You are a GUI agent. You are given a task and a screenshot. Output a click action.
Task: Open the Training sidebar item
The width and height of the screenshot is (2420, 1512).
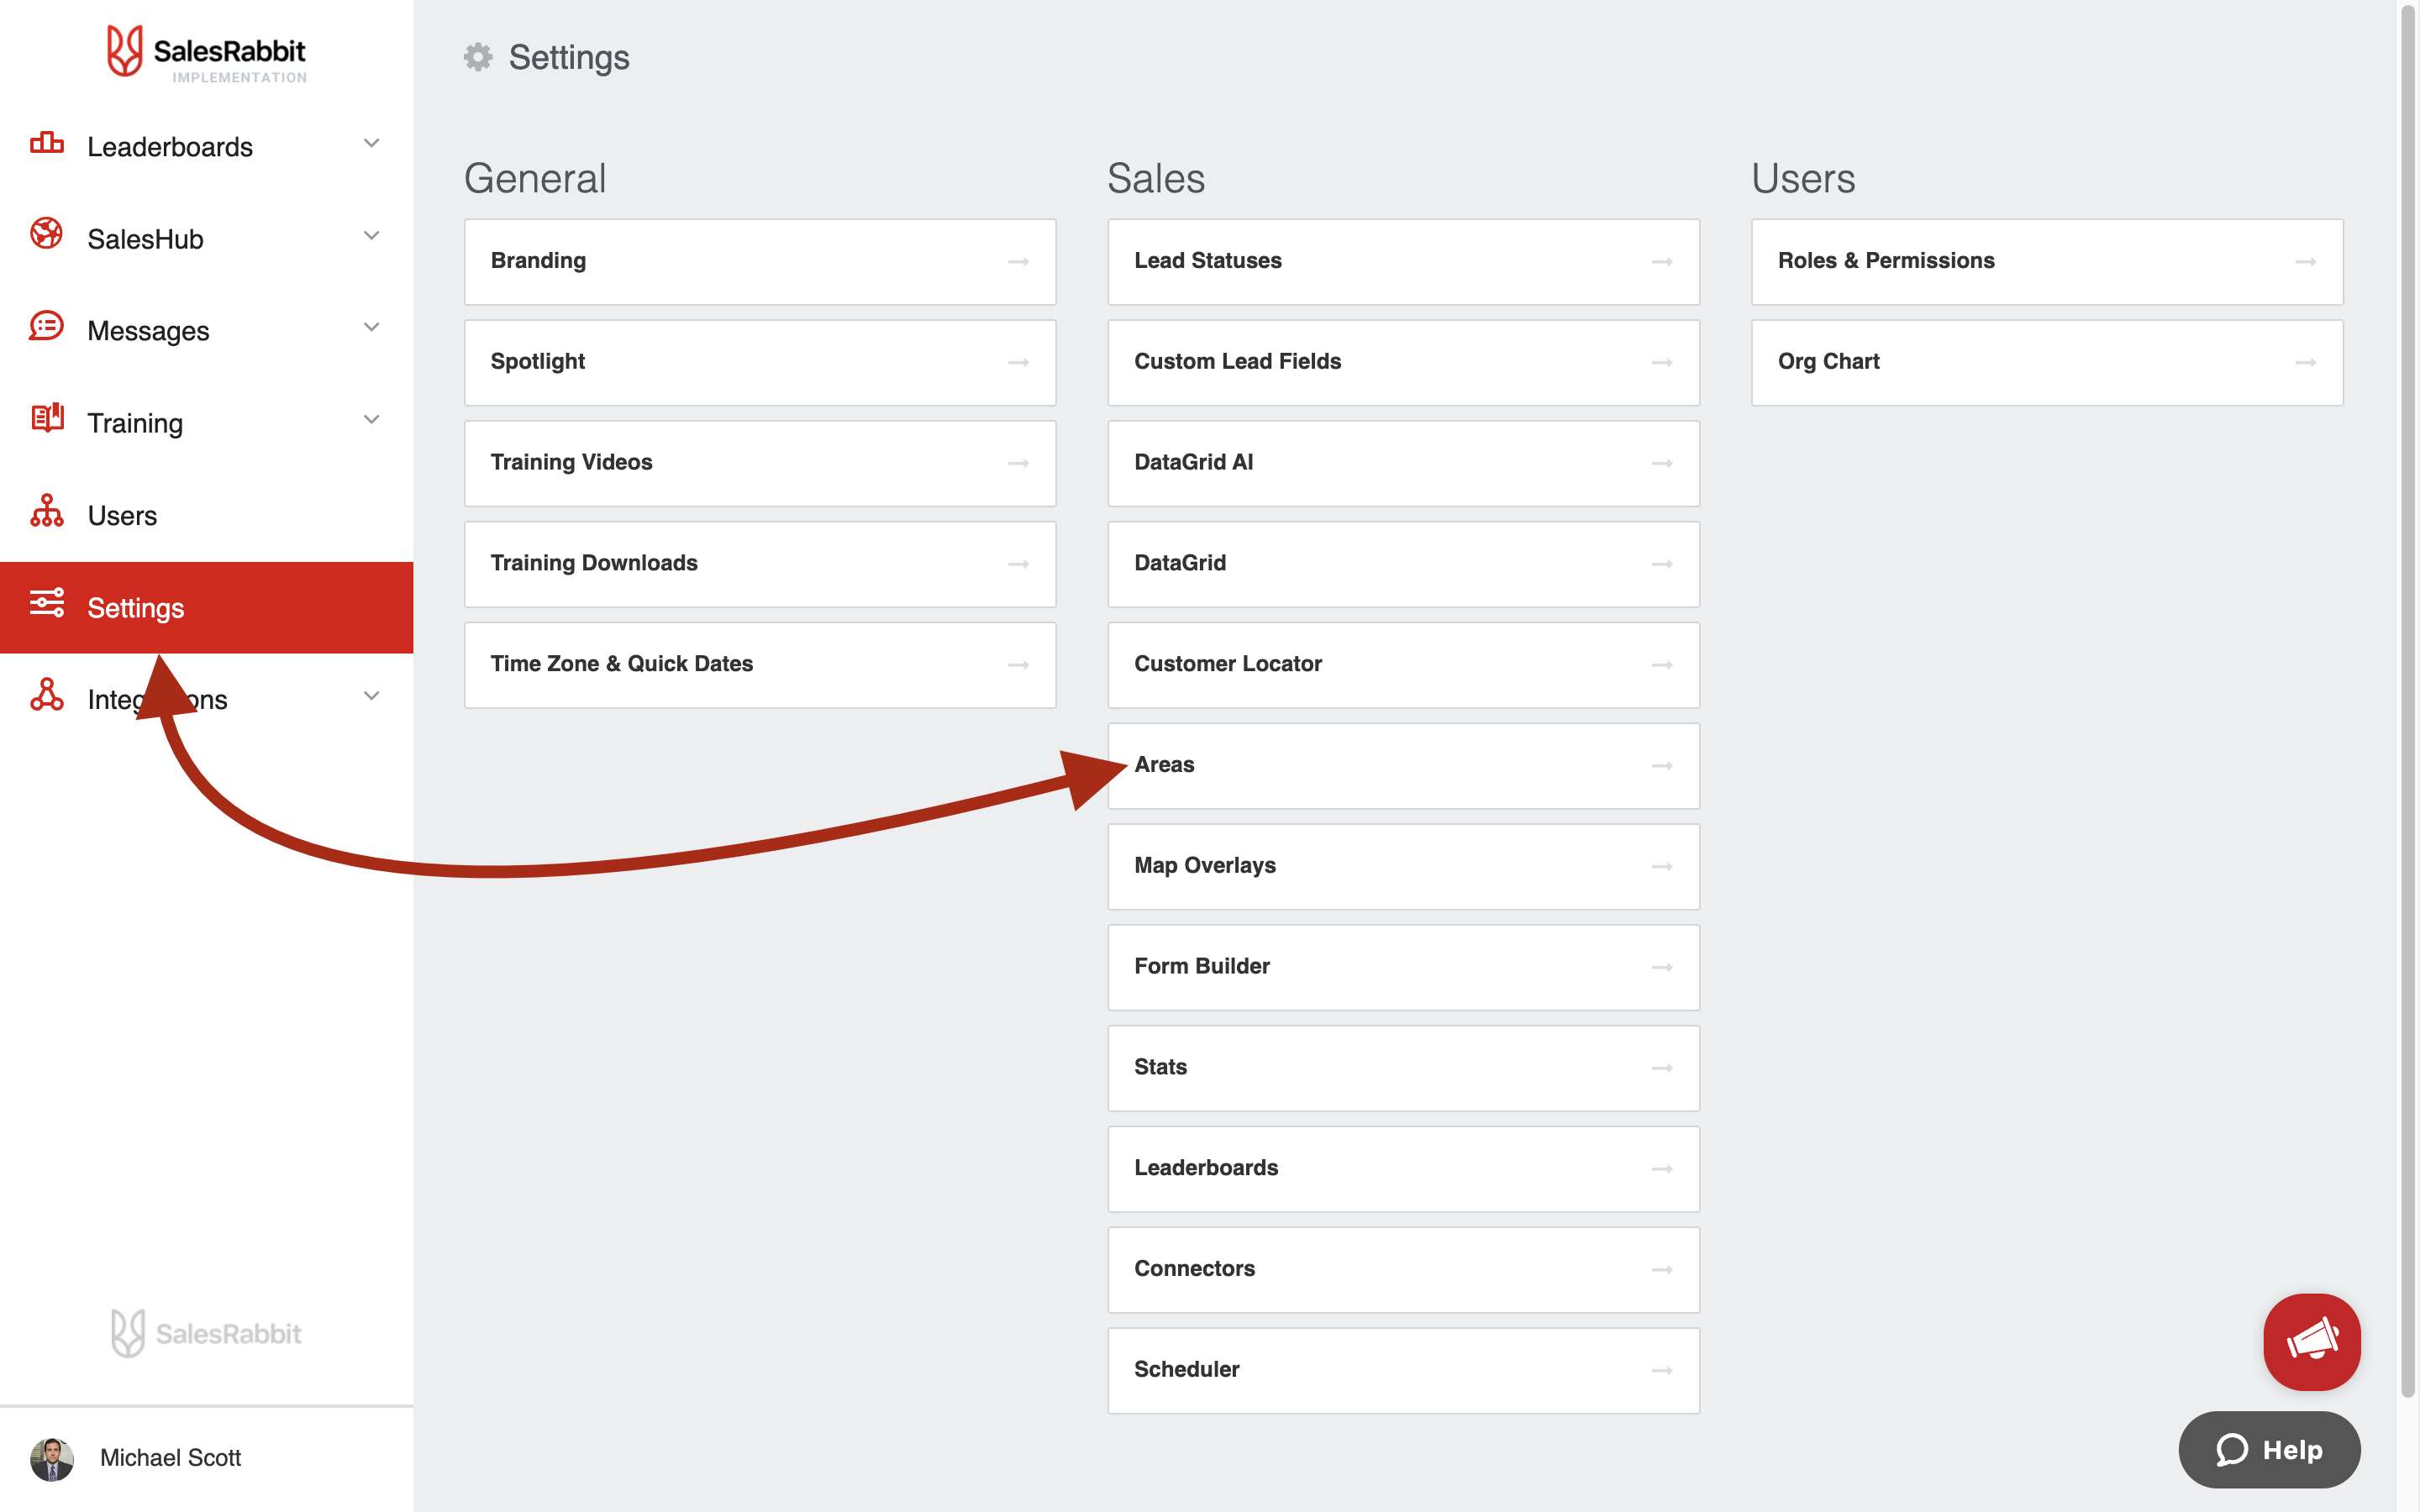tap(206, 423)
